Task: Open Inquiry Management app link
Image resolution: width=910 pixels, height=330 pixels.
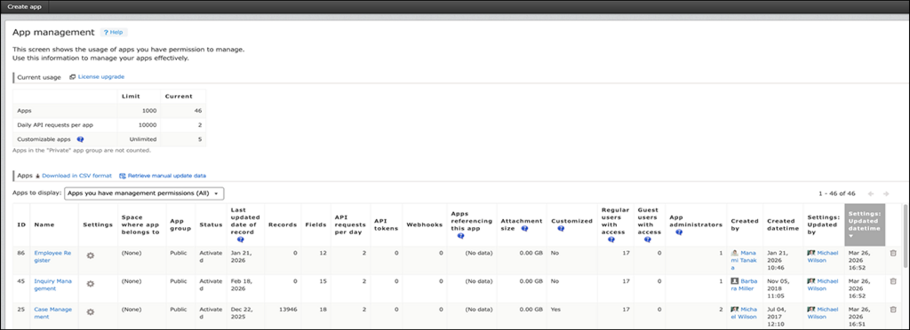Action: (52, 284)
